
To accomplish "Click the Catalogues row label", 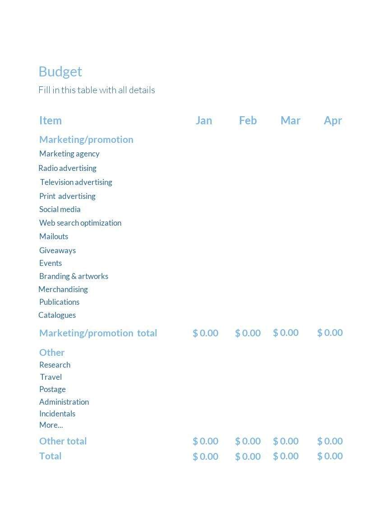I will 57,315.
